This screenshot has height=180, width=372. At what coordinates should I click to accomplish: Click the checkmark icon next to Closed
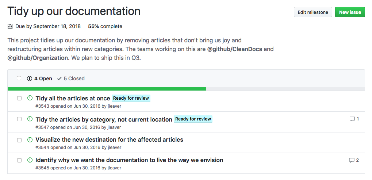coord(59,78)
